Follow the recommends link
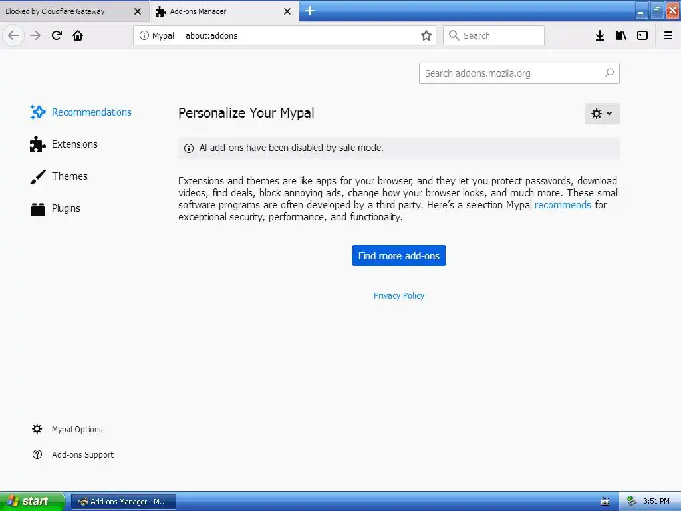The height and width of the screenshot is (511, 681). coord(563,205)
